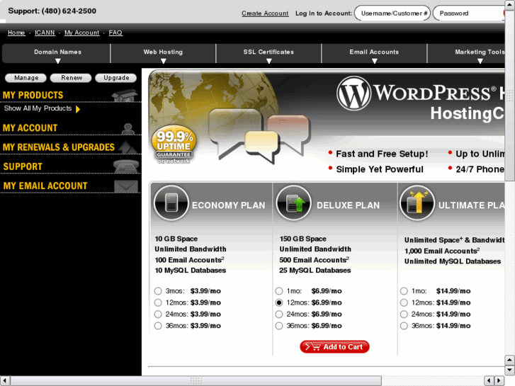The height and width of the screenshot is (386, 515).
Task: Open the ICANN link
Action: (x=45, y=33)
